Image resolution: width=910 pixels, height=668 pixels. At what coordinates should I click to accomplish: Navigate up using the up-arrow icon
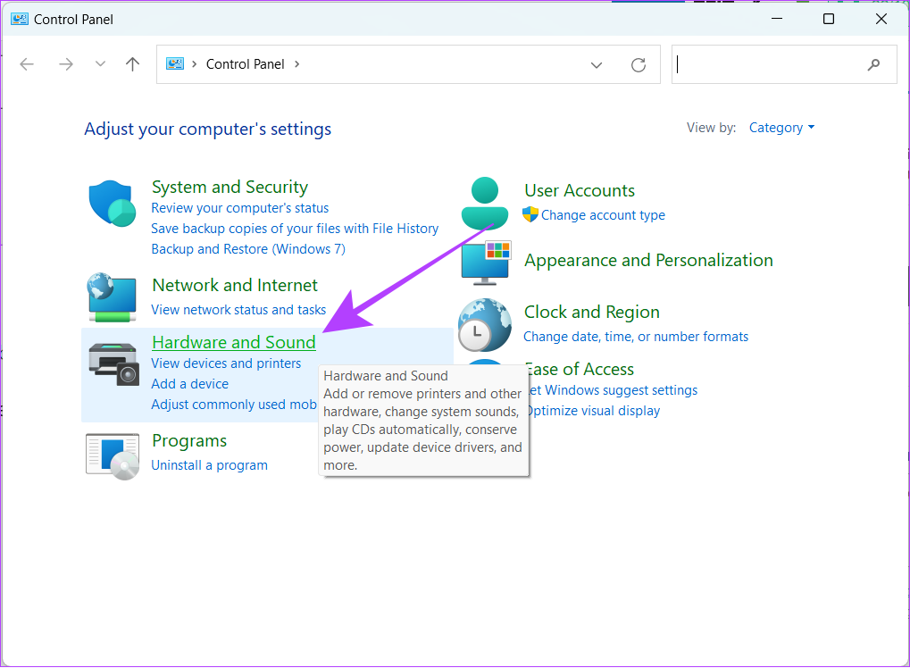[x=132, y=63]
